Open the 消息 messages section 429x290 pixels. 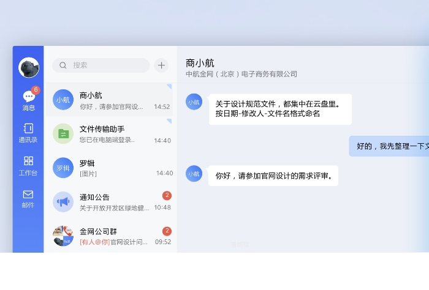pyautogui.click(x=29, y=100)
